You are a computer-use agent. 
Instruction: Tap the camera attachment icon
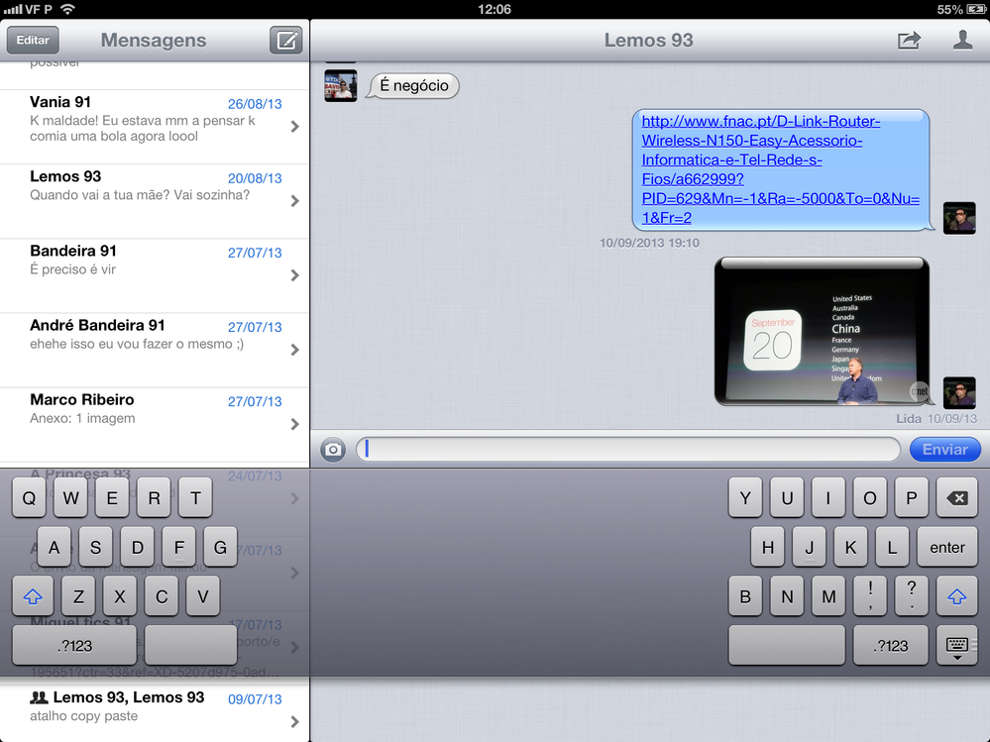pos(333,450)
